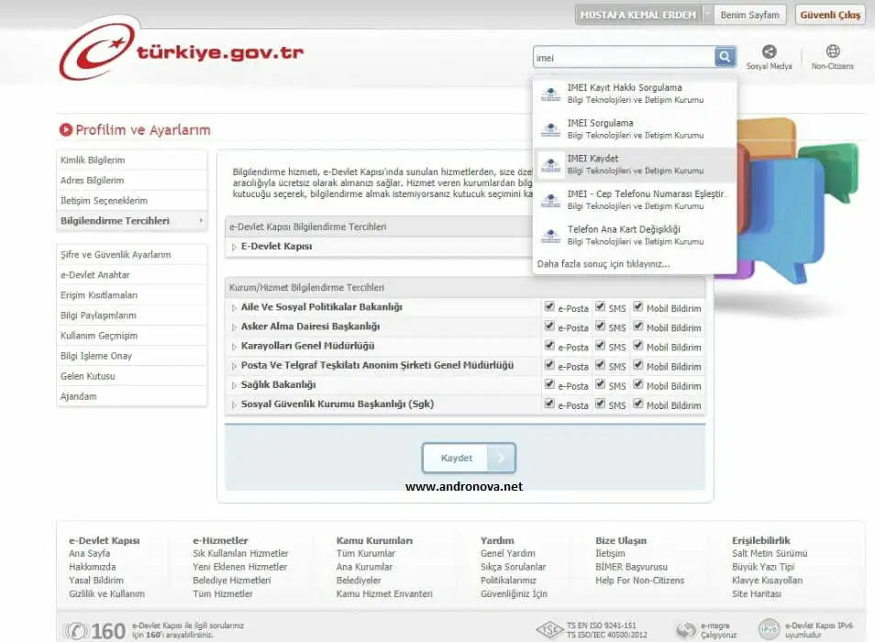Click the institution icon beside IMEI Kaydet
This screenshot has height=642, width=875.
coord(551,164)
